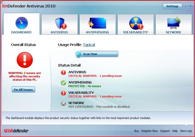Click the big red Overall Status warning icon
The width and height of the screenshot is (195, 137).
(25, 60)
